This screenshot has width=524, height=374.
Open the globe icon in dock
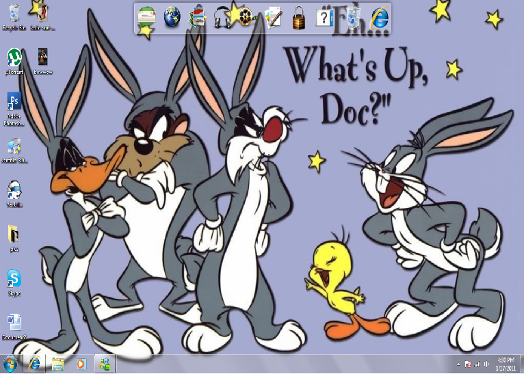point(172,16)
